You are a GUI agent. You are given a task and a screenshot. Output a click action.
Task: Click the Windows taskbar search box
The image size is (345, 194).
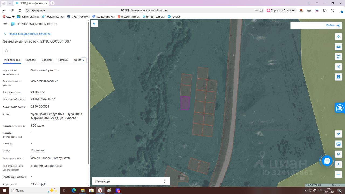pos(34,190)
